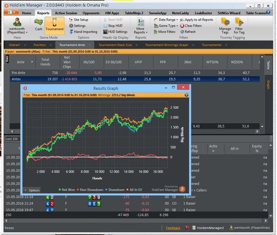Click wentworth PlayerAlias in status bar
The image size is (277, 235).
click(250, 227)
